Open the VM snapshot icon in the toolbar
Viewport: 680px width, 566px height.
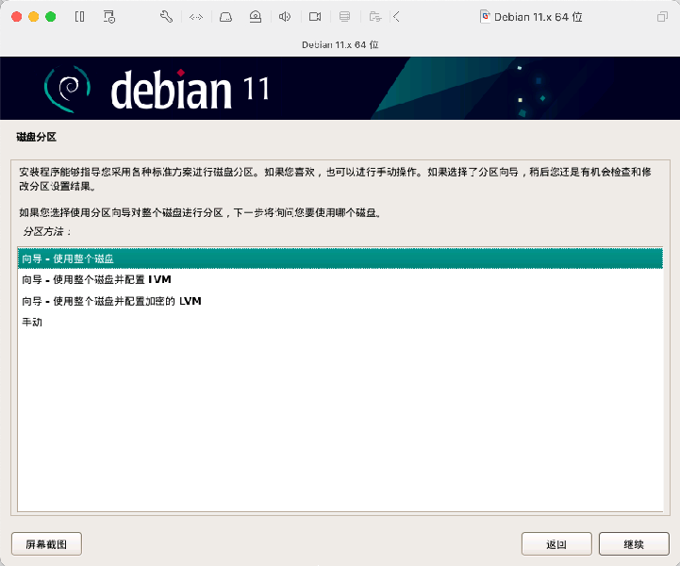[x=109, y=17]
